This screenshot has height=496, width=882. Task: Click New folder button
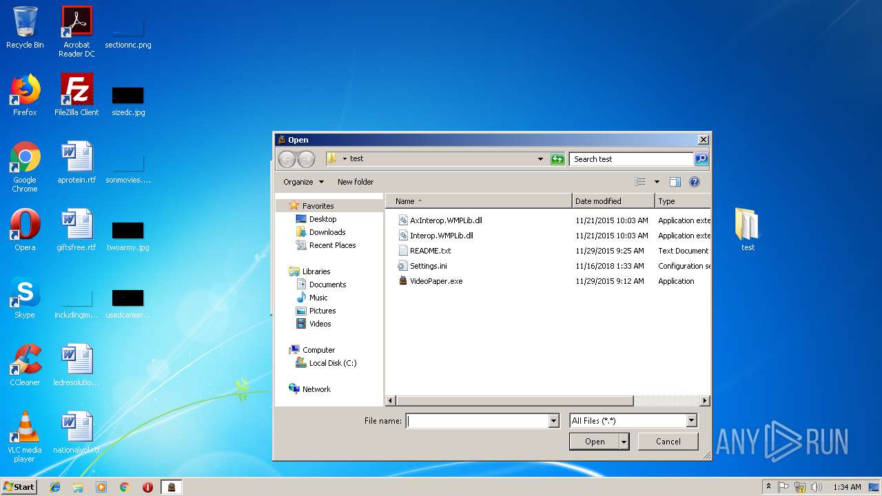pos(356,182)
